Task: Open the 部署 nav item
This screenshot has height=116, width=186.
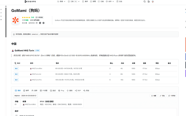Action: click(x=93, y=2)
